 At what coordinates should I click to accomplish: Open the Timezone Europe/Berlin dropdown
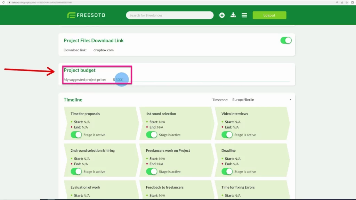[261, 100]
